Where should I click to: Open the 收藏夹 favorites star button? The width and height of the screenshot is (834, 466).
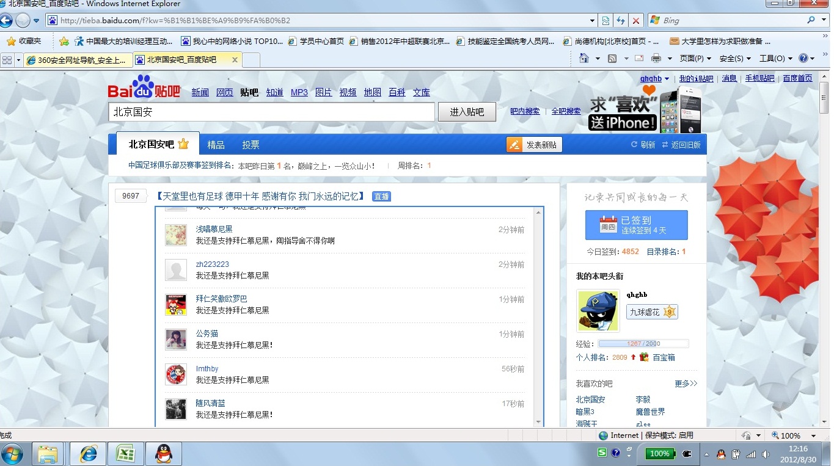pyautogui.click(x=24, y=42)
